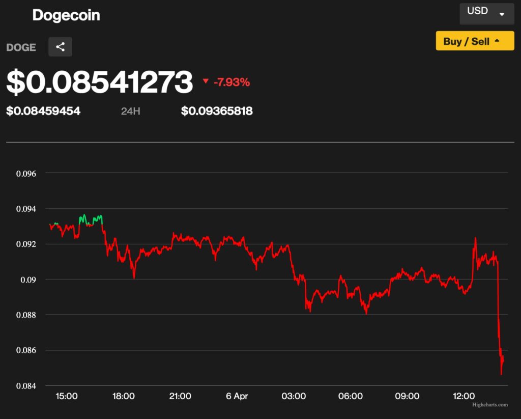Open the Highcharts.com credit link
This screenshot has height=419, width=521.
click(x=489, y=405)
